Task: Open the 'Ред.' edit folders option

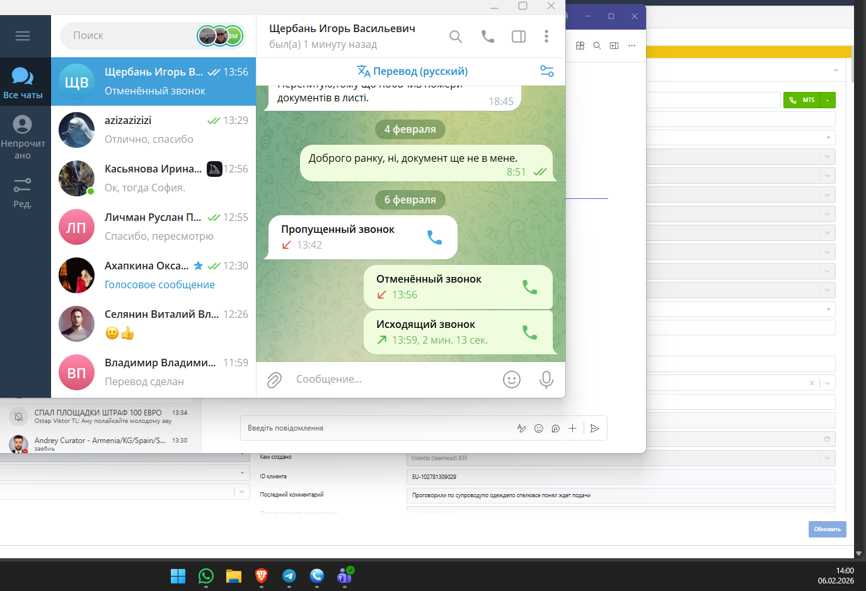Action: (x=23, y=193)
